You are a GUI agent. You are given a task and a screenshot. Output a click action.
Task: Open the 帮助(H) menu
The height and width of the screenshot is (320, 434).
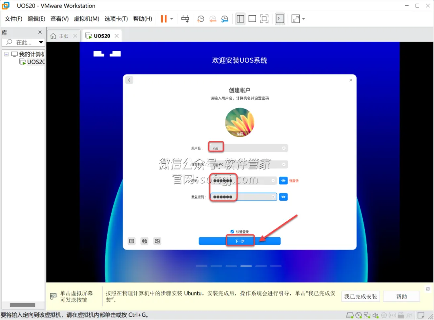click(x=143, y=19)
